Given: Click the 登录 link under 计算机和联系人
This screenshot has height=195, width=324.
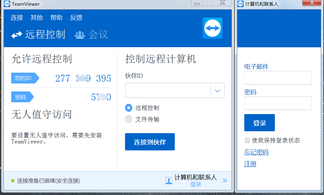Looking at the screenshot, I should pyautogui.click(x=196, y=184).
